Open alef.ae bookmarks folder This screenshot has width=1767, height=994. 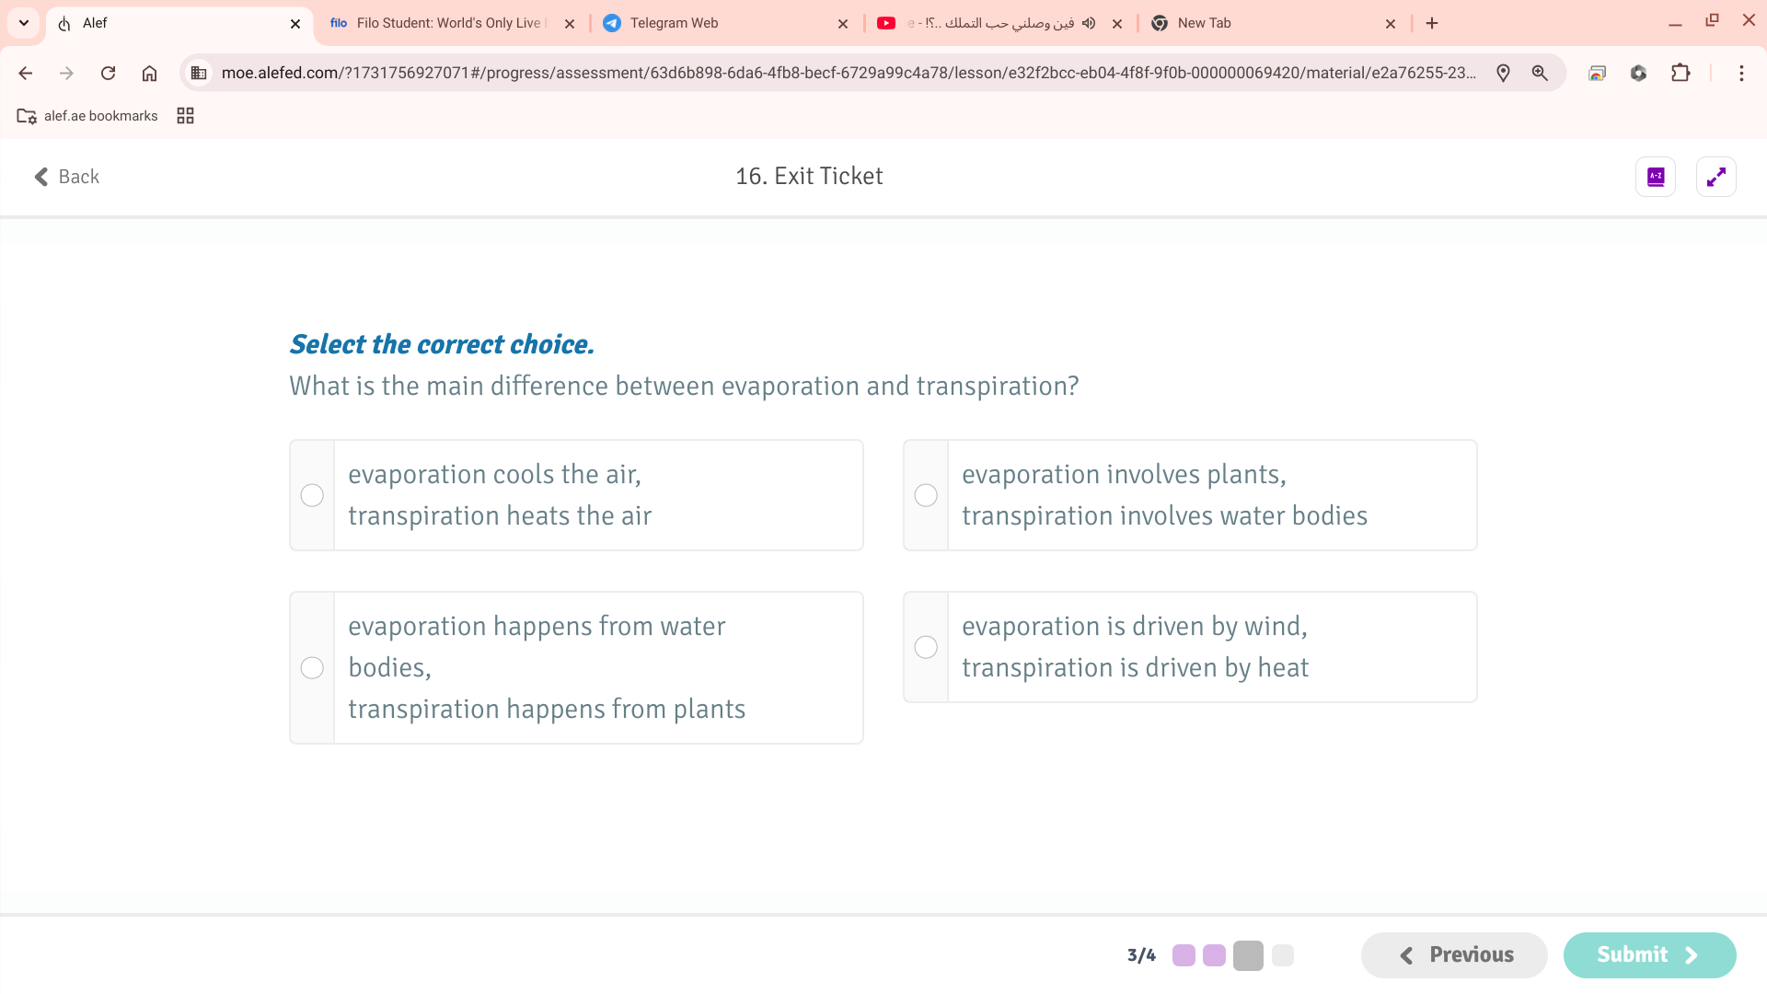pyautogui.click(x=88, y=116)
